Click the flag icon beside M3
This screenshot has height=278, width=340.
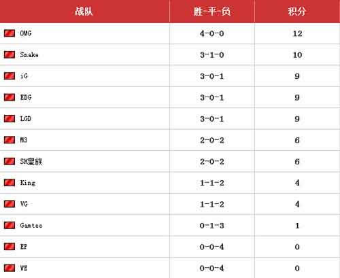10,140
